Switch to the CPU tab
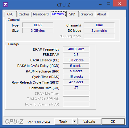Image resolution: width=129 pixels, height=128 pixels. click(x=10, y=14)
